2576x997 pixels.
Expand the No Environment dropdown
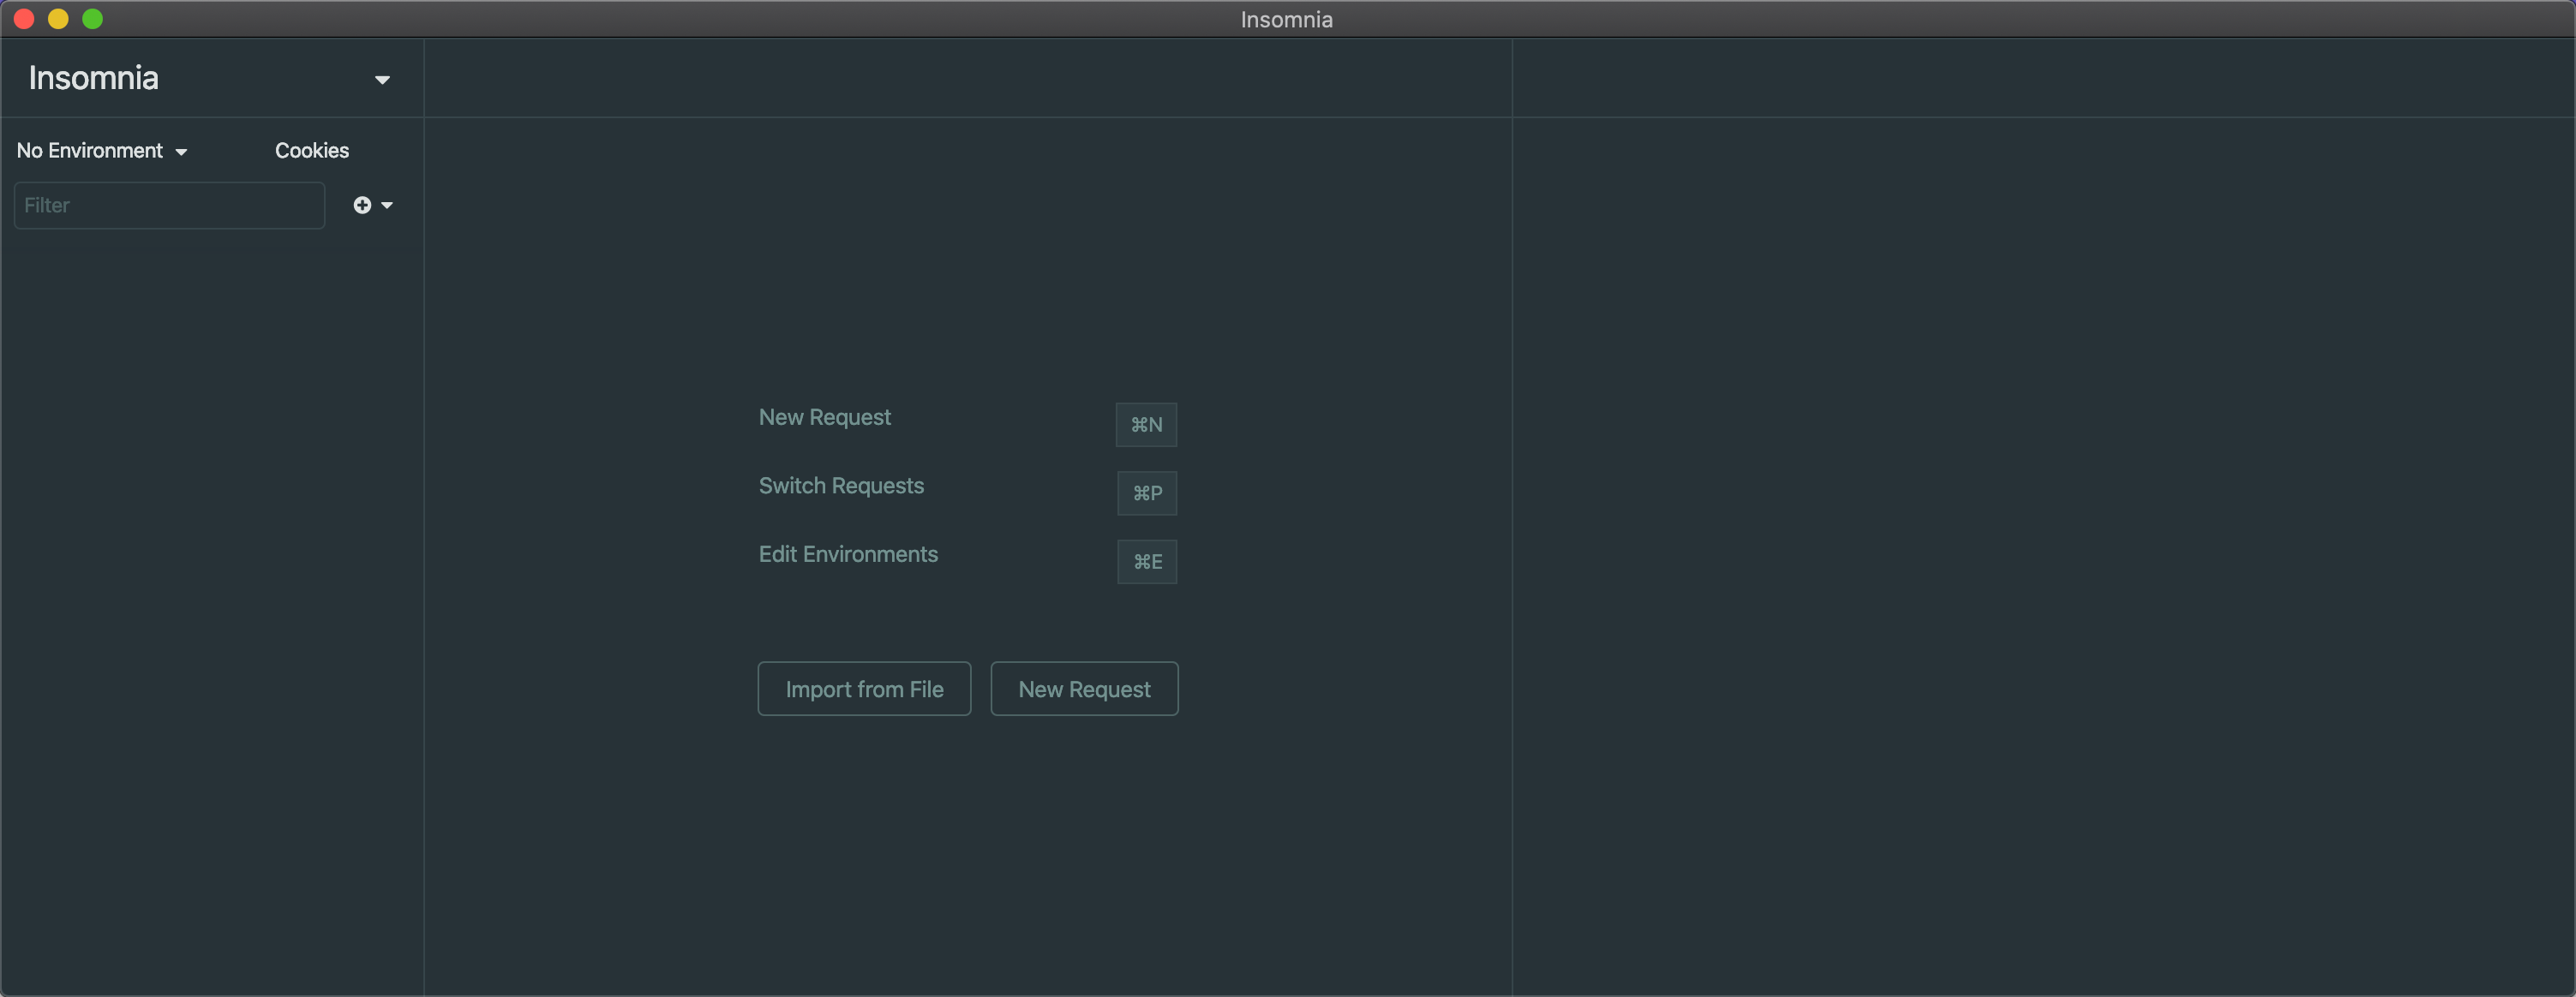coord(102,150)
